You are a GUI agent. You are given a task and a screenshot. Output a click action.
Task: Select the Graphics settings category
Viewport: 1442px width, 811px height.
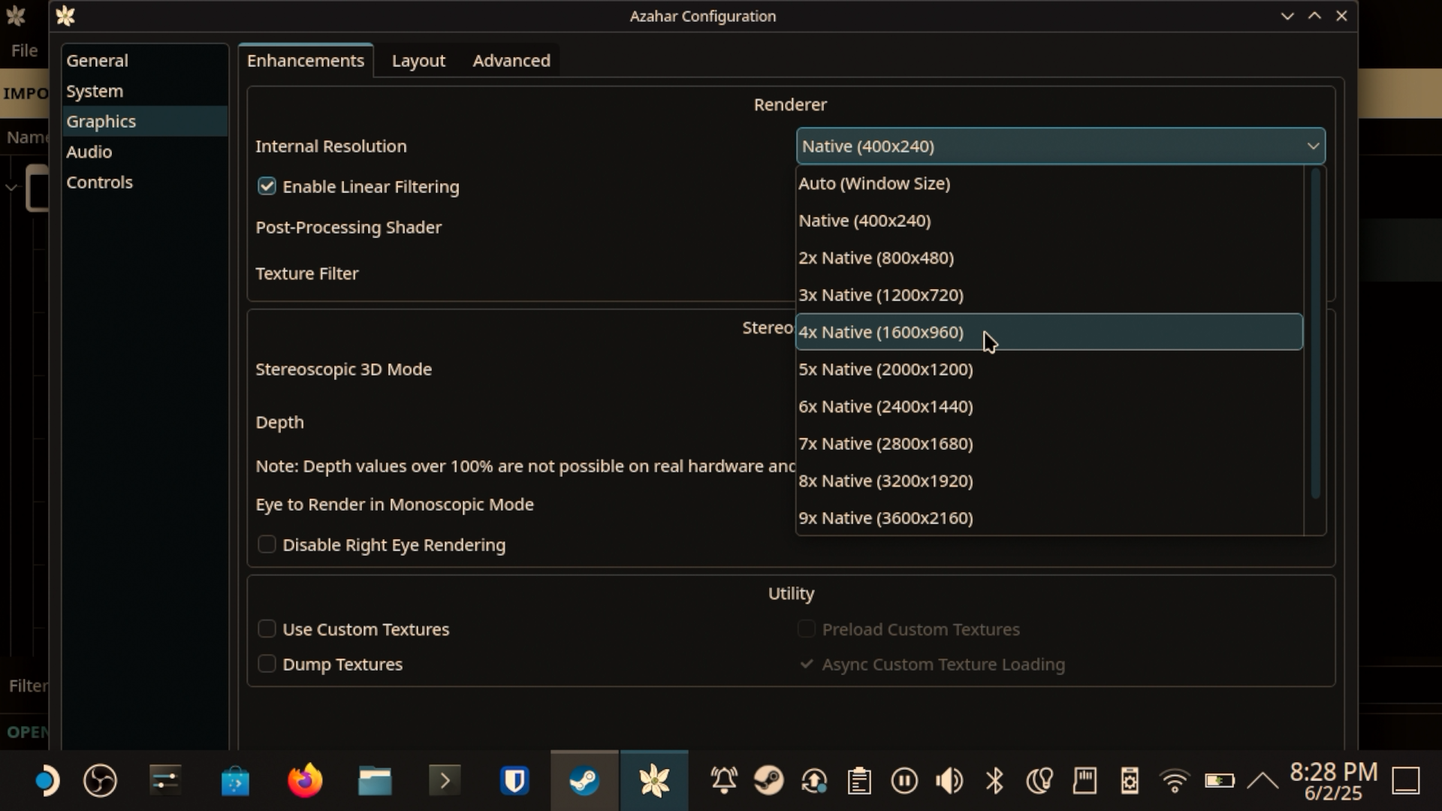pos(144,121)
